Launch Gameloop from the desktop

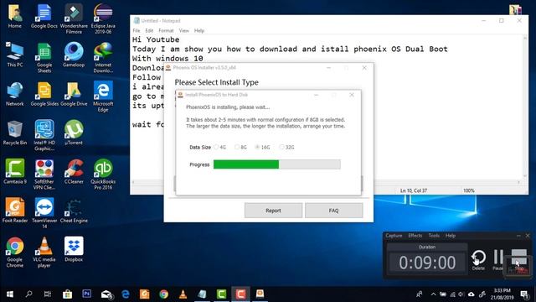[x=74, y=55]
